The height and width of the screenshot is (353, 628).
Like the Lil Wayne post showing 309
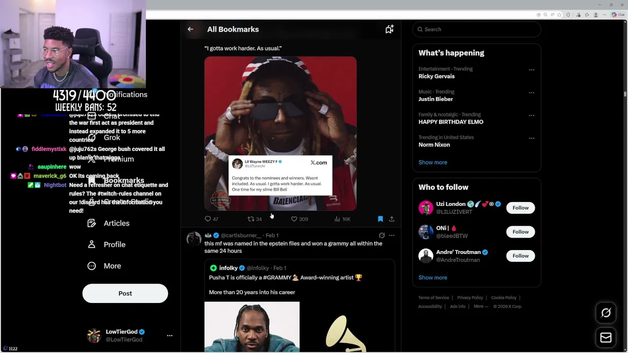point(299,219)
